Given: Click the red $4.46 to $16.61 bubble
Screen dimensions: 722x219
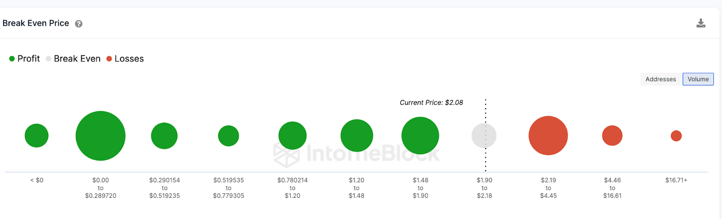Looking at the screenshot, I should (612, 136).
